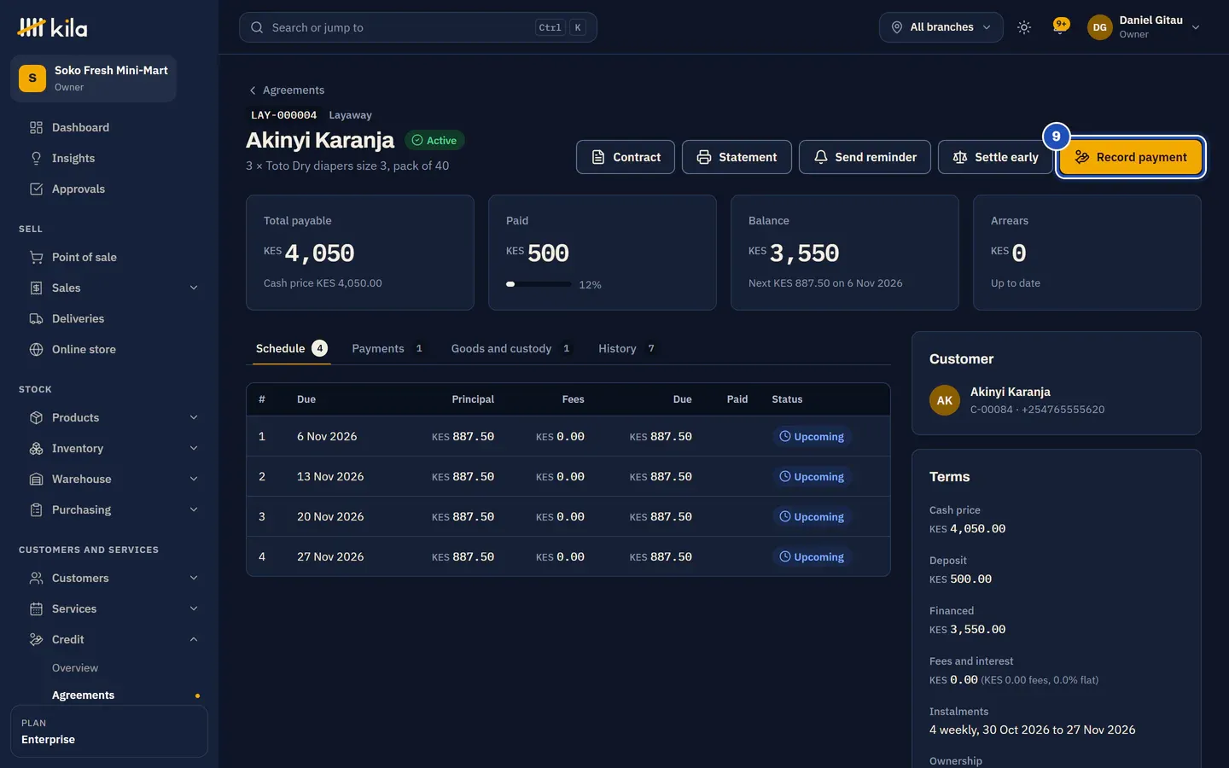Viewport: 1229px width, 768px height.
Task: Click the Inventory boxes icon
Action: [x=36, y=448]
